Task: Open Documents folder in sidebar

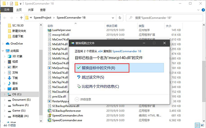Action: tap(15, 73)
